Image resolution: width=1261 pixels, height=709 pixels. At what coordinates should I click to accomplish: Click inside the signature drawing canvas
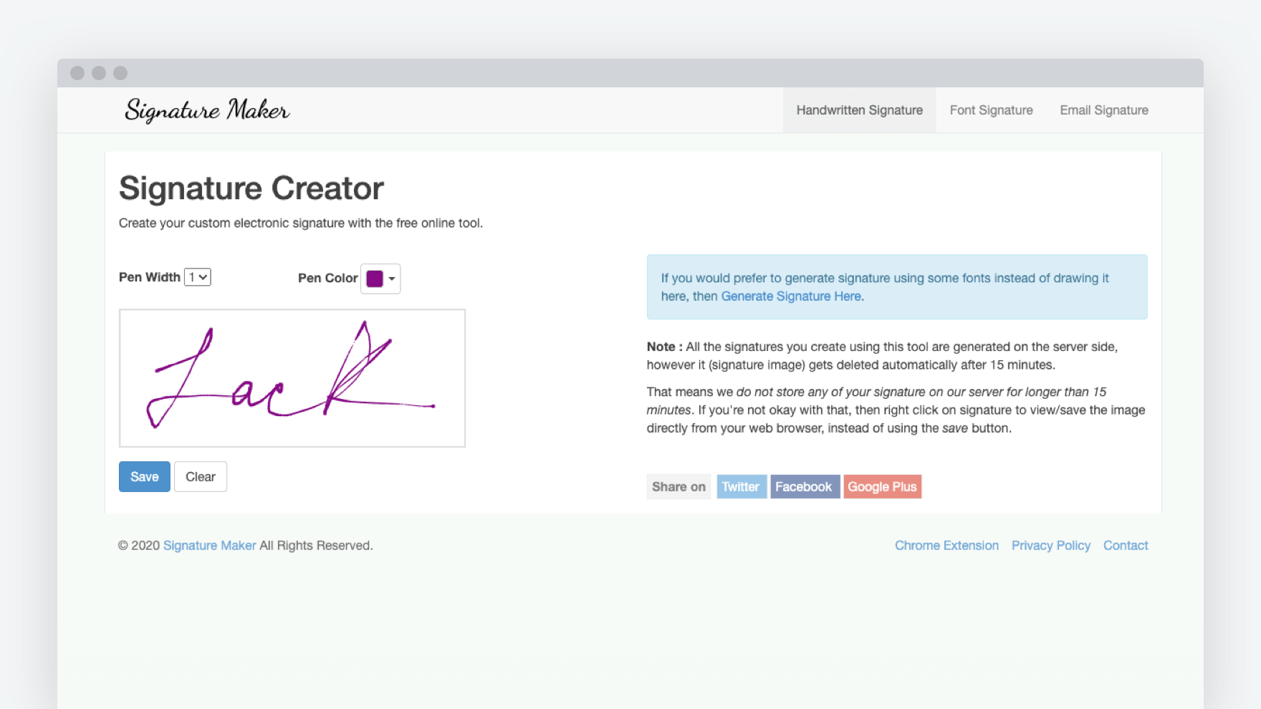tap(292, 378)
